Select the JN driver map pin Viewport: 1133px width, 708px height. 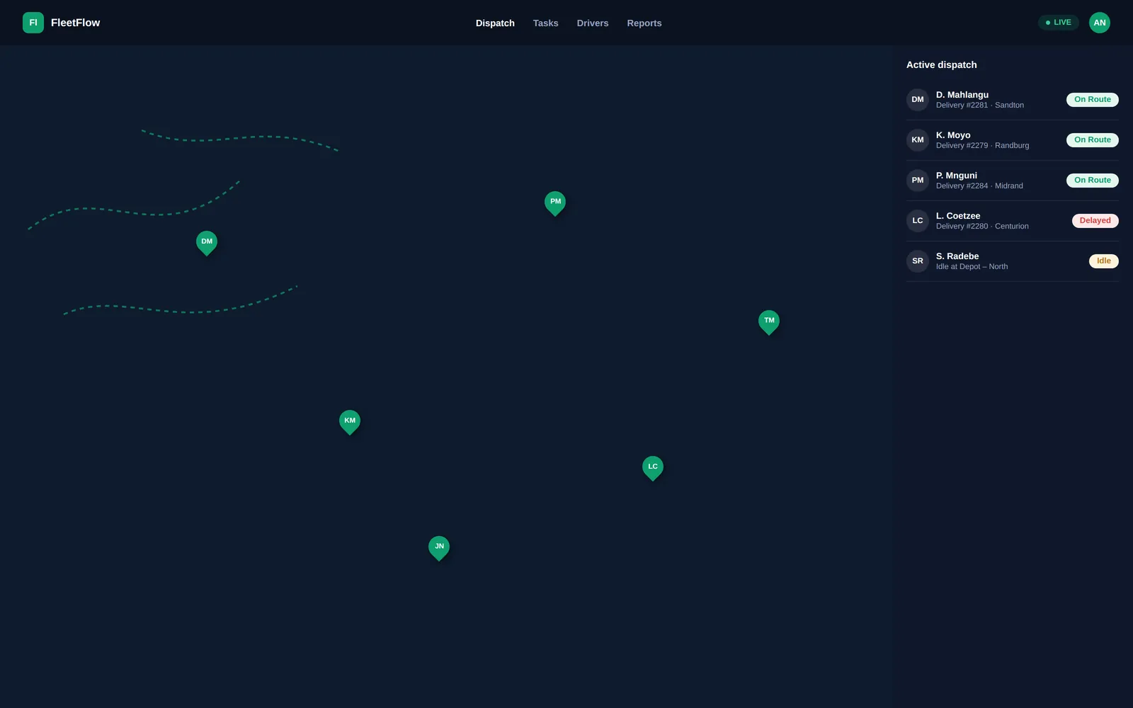pyautogui.click(x=439, y=548)
